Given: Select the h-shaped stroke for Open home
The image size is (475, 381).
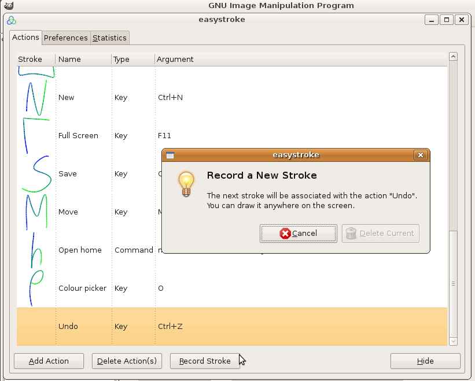Looking at the screenshot, I should [36, 250].
